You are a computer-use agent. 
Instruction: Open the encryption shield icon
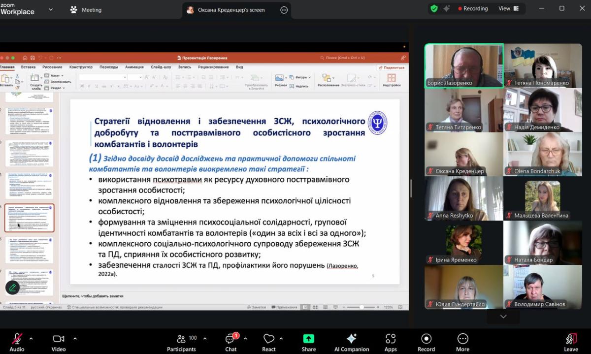(434, 8)
